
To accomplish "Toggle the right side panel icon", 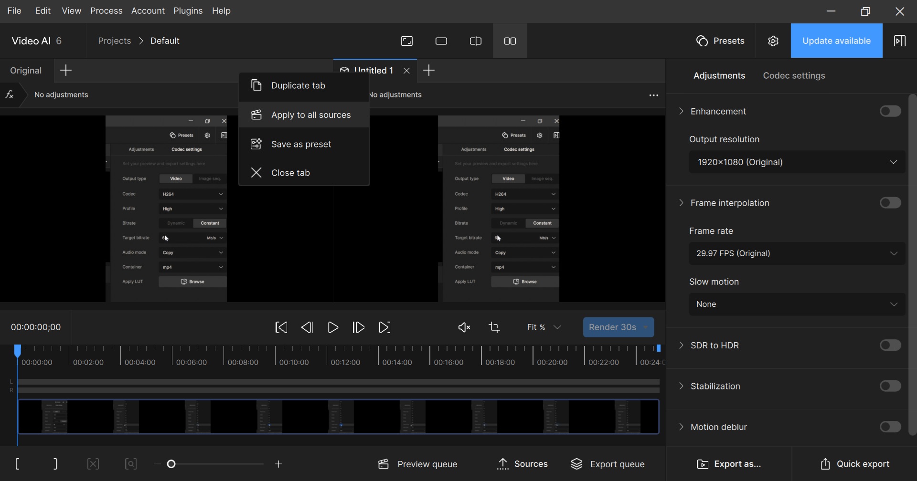I will [x=900, y=41].
